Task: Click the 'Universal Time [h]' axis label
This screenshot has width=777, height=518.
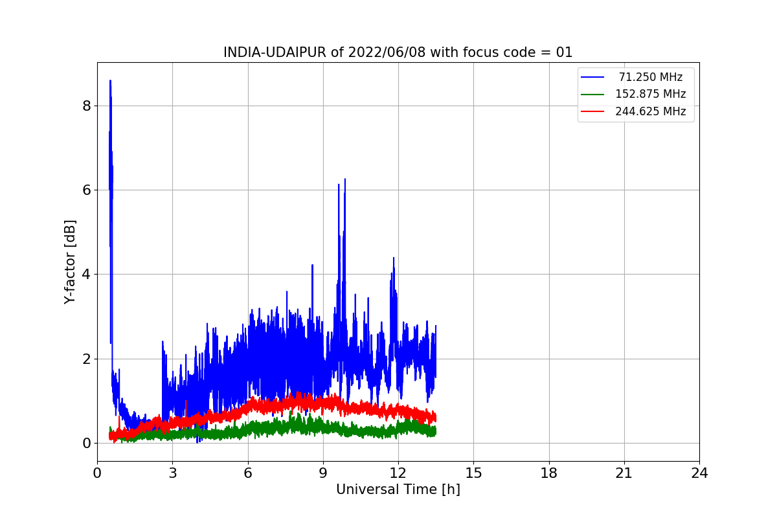Action: [398, 490]
